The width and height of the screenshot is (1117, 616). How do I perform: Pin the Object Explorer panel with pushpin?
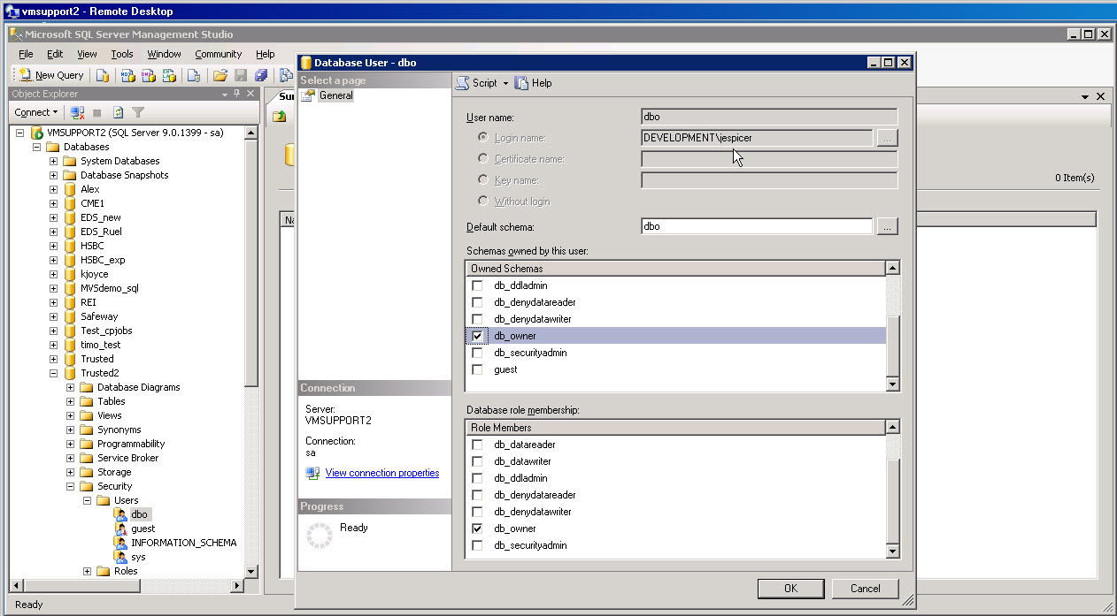tap(236, 94)
